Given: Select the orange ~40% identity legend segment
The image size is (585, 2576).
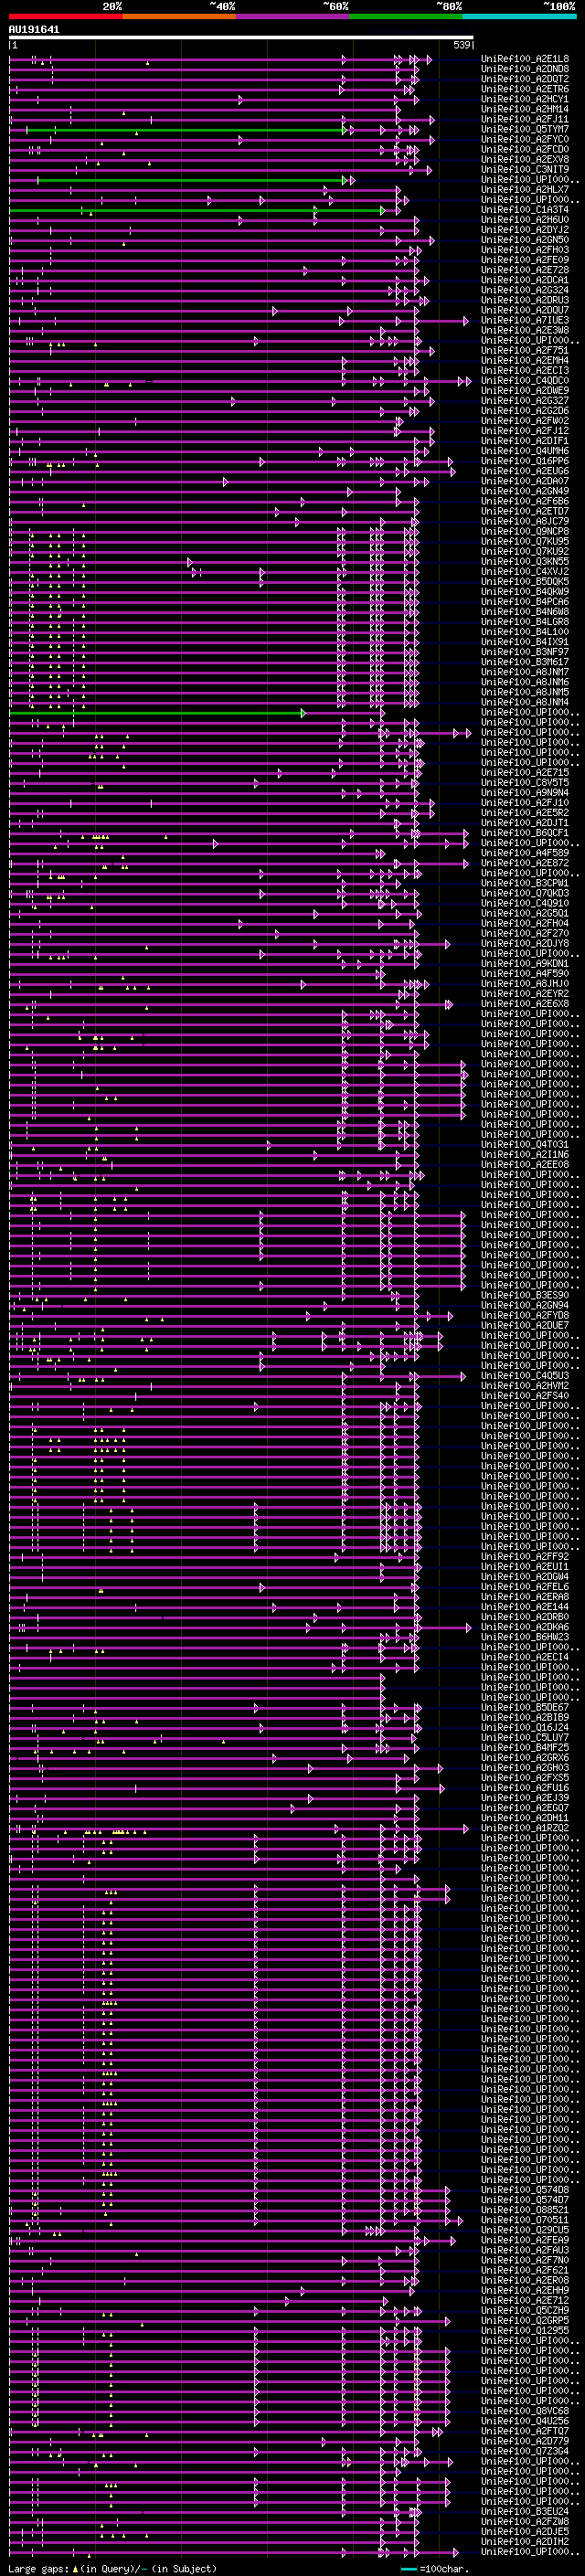Looking at the screenshot, I should (179, 16).
